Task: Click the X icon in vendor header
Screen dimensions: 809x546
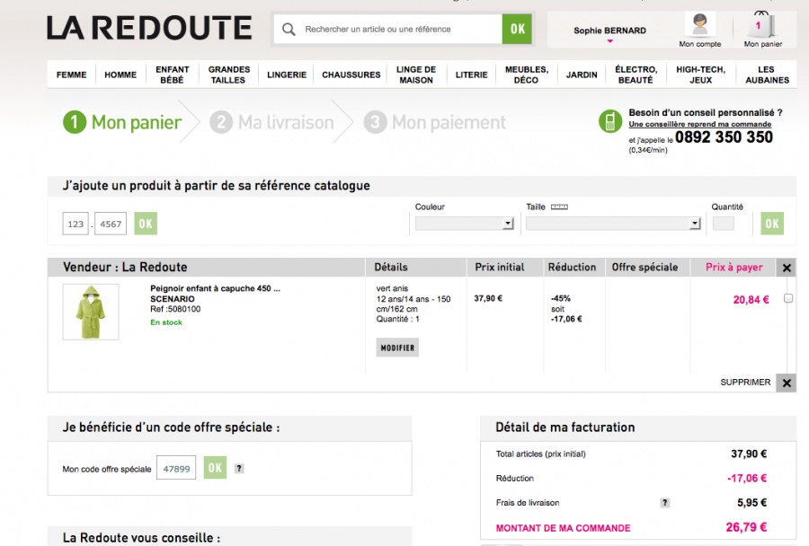Action: (787, 268)
